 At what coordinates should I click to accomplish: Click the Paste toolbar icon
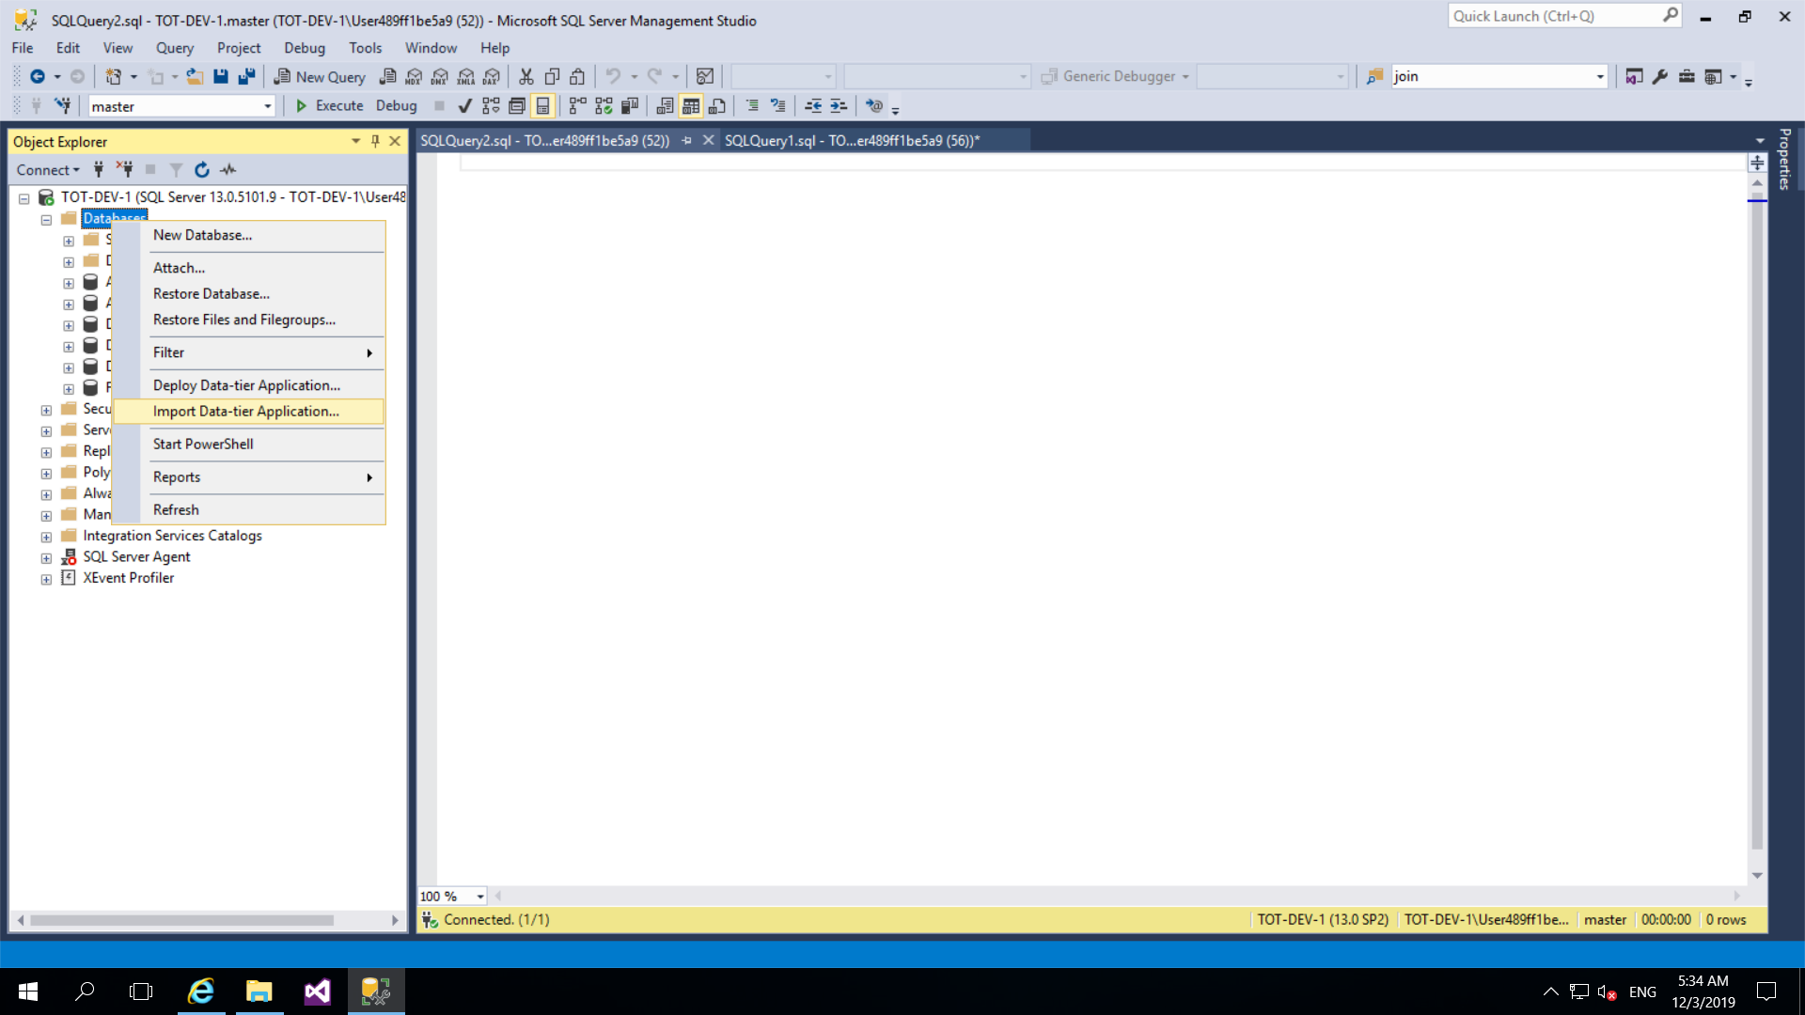click(x=578, y=77)
